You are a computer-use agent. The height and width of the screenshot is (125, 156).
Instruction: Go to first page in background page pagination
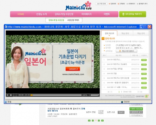(x=89, y=120)
